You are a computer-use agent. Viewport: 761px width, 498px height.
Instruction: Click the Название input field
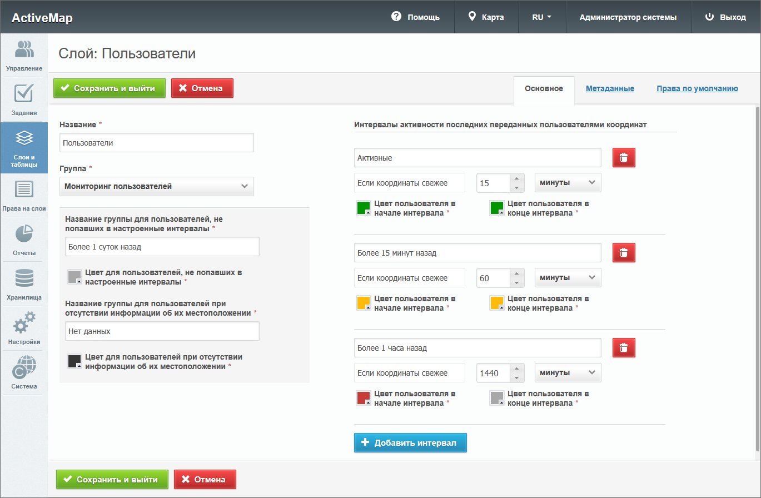pyautogui.click(x=156, y=143)
